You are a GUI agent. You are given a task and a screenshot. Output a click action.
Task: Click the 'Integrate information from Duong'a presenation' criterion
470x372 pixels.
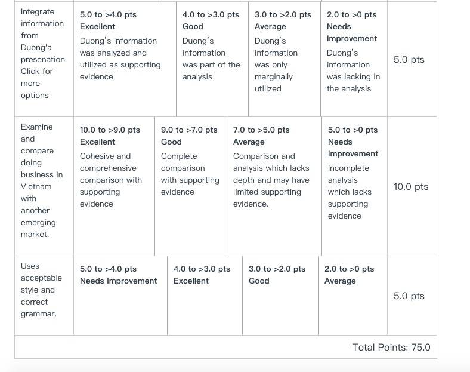42,35
